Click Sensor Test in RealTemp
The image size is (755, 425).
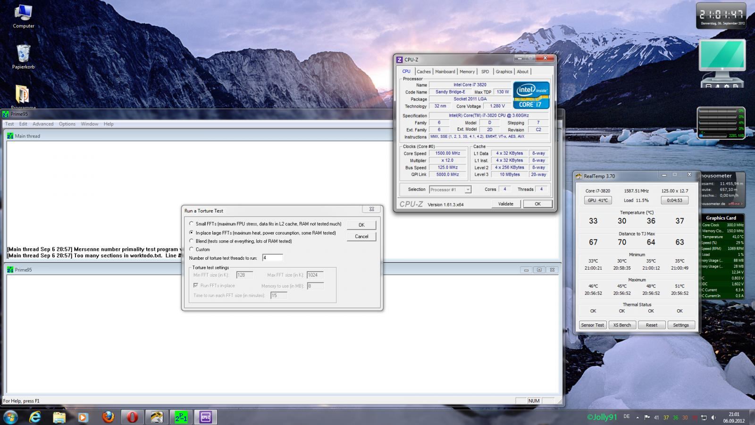(x=593, y=325)
